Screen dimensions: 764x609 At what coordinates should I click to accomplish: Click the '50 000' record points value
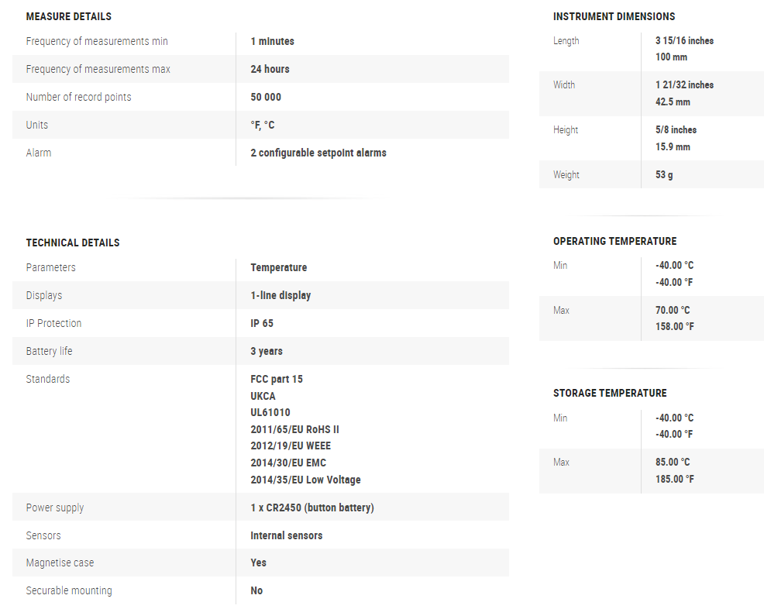(x=266, y=97)
